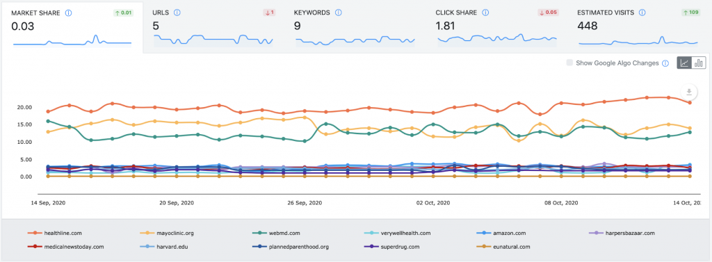Toggle mayoclinic.org series in legend
This screenshot has width=712, height=262.
tap(168, 233)
